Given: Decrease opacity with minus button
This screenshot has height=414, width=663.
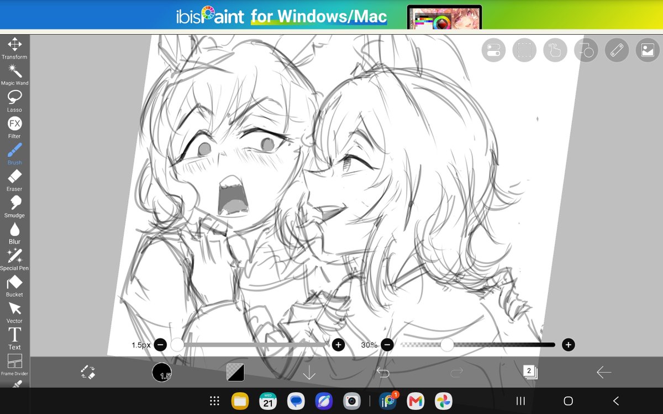Looking at the screenshot, I should click(x=387, y=345).
